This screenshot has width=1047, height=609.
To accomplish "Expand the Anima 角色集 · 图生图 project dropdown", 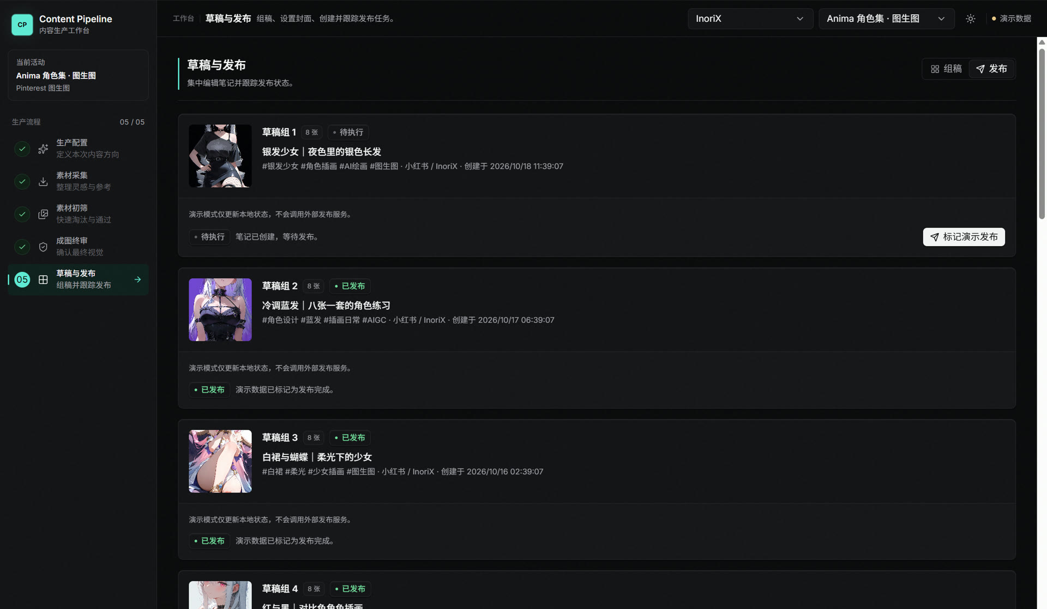I will click(x=886, y=19).
